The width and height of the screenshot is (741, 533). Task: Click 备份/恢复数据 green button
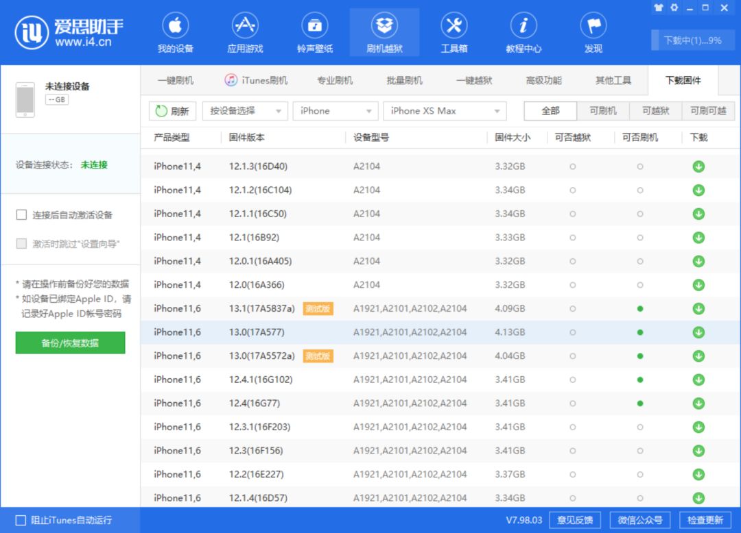[71, 343]
